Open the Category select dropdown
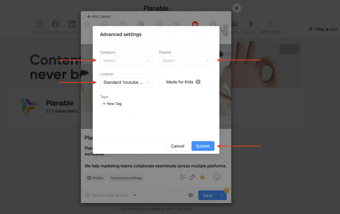The width and height of the screenshot is (340, 214). coord(127,60)
